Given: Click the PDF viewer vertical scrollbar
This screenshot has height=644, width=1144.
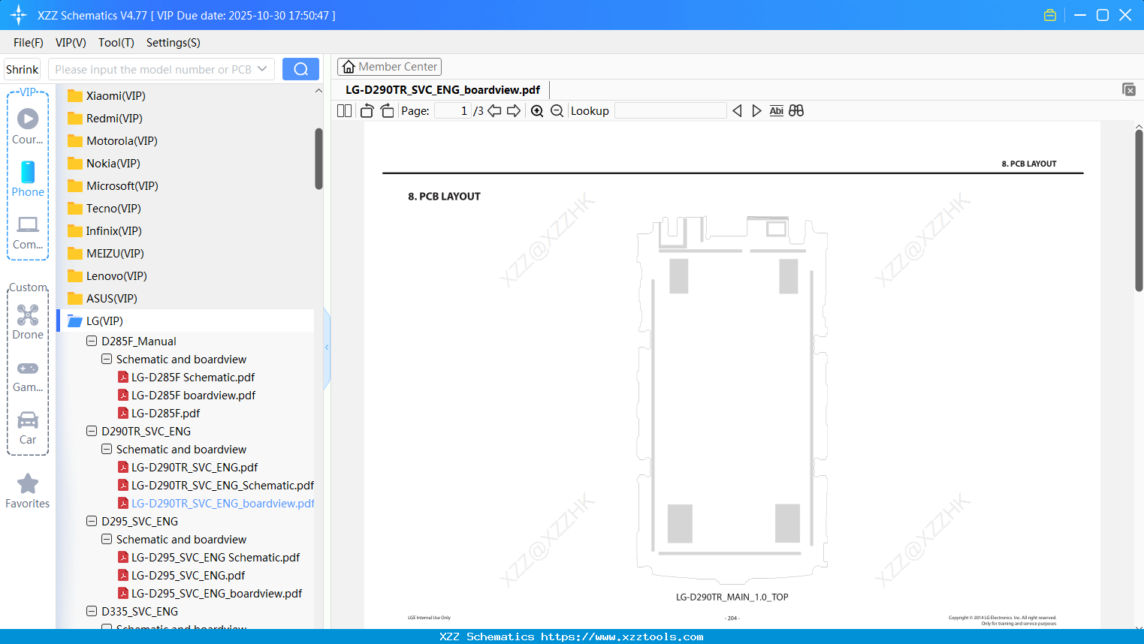Looking at the screenshot, I should point(1139,210).
